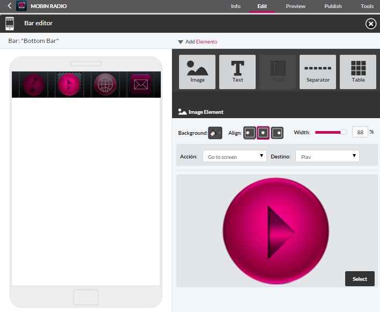This screenshot has height=312, width=380.
Task: Click the back arrow in the top bar
Action: point(10,6)
